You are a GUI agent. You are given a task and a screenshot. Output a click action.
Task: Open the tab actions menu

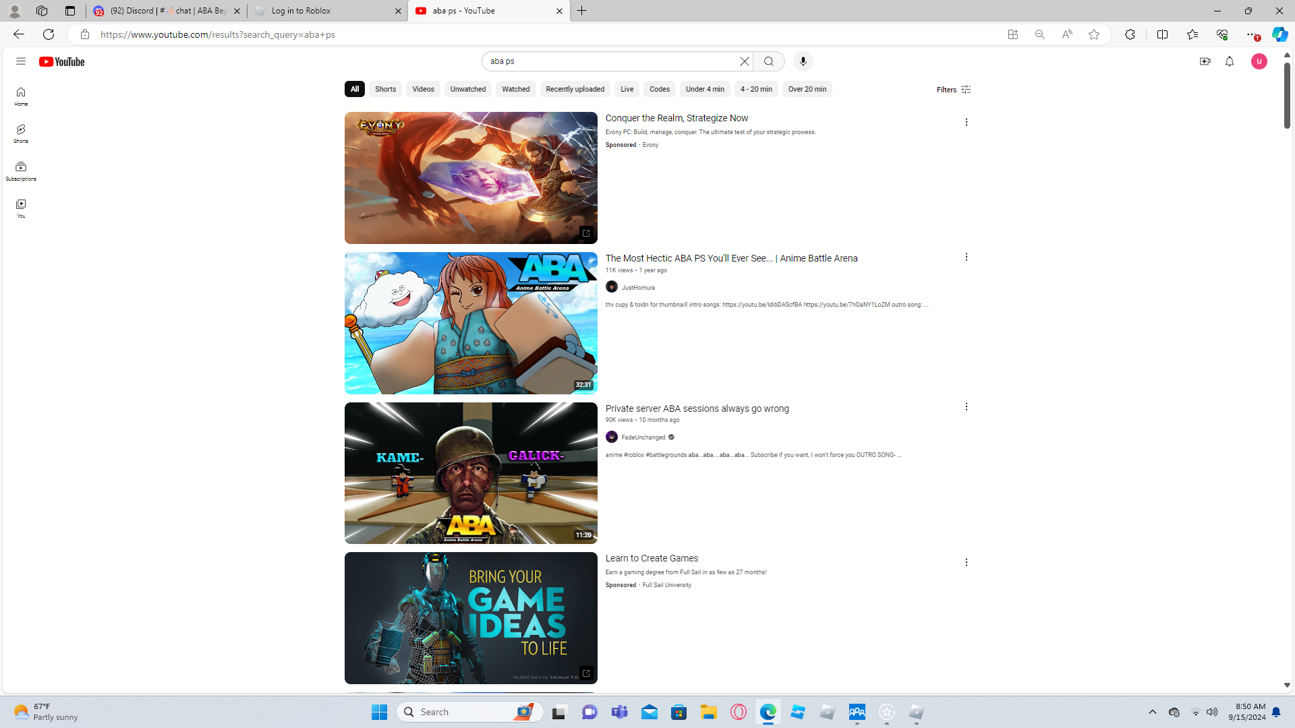click(70, 11)
